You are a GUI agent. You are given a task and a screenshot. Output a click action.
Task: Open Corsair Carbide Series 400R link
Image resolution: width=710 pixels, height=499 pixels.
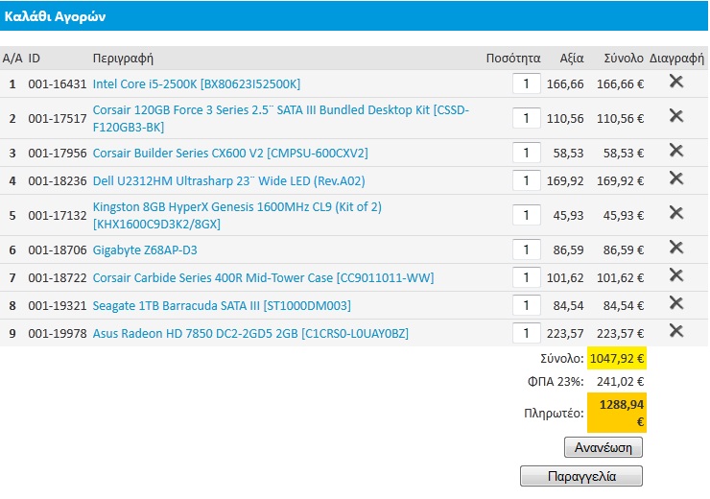[x=263, y=278]
